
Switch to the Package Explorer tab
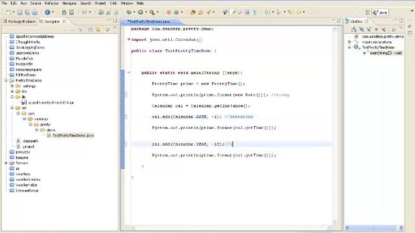pos(19,21)
